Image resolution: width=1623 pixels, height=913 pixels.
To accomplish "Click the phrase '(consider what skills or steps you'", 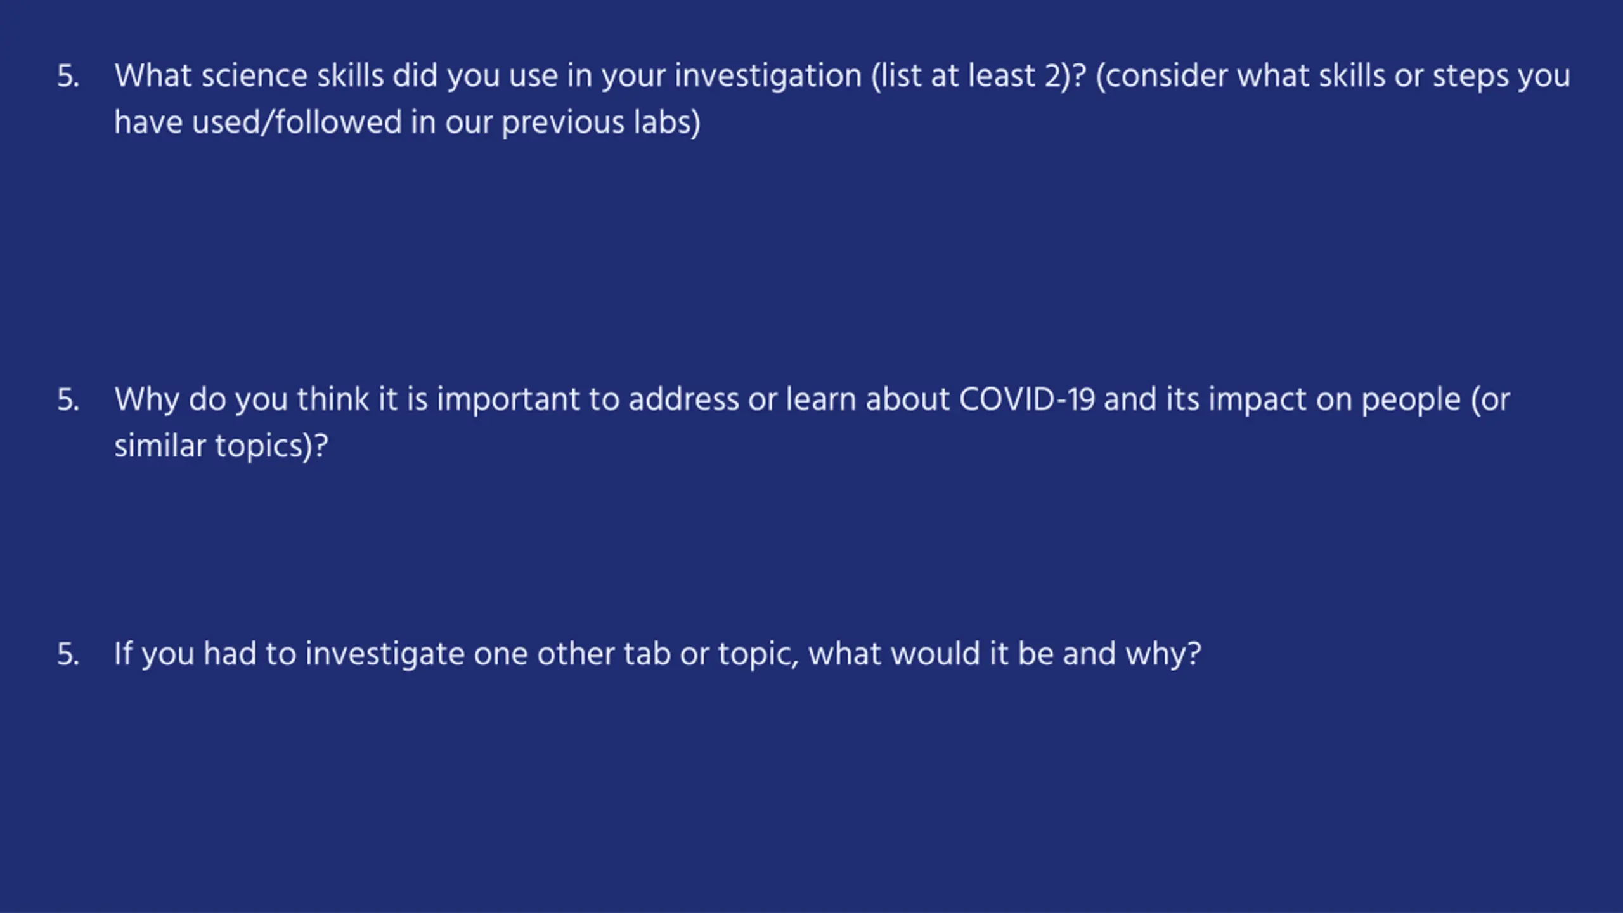I will point(1333,77).
